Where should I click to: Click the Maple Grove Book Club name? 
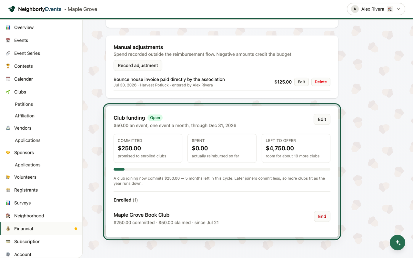pyautogui.click(x=141, y=215)
